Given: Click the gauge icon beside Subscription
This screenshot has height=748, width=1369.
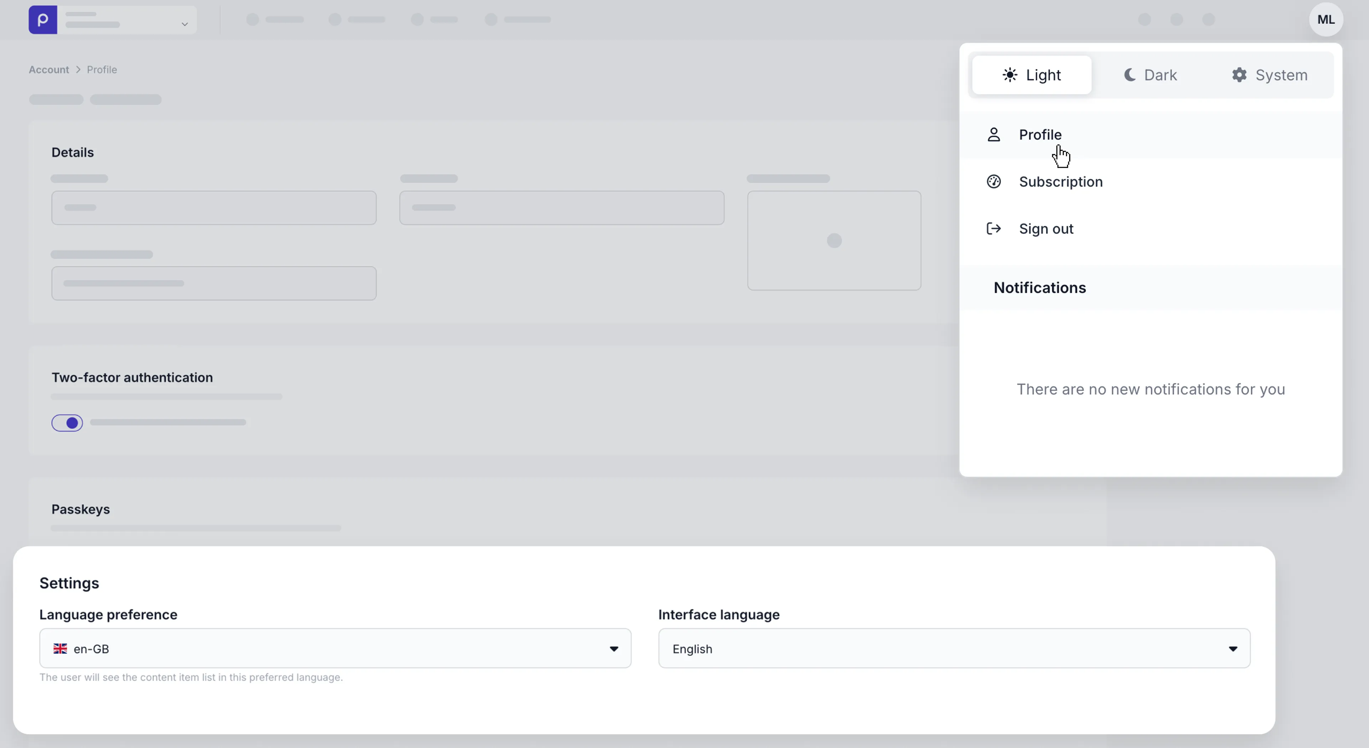Looking at the screenshot, I should [993, 181].
